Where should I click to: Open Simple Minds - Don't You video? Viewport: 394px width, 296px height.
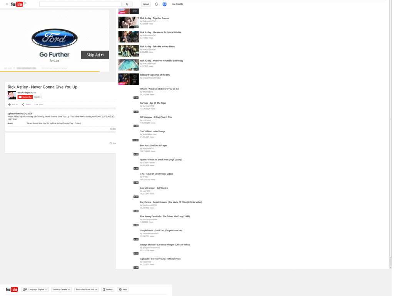pos(161,230)
